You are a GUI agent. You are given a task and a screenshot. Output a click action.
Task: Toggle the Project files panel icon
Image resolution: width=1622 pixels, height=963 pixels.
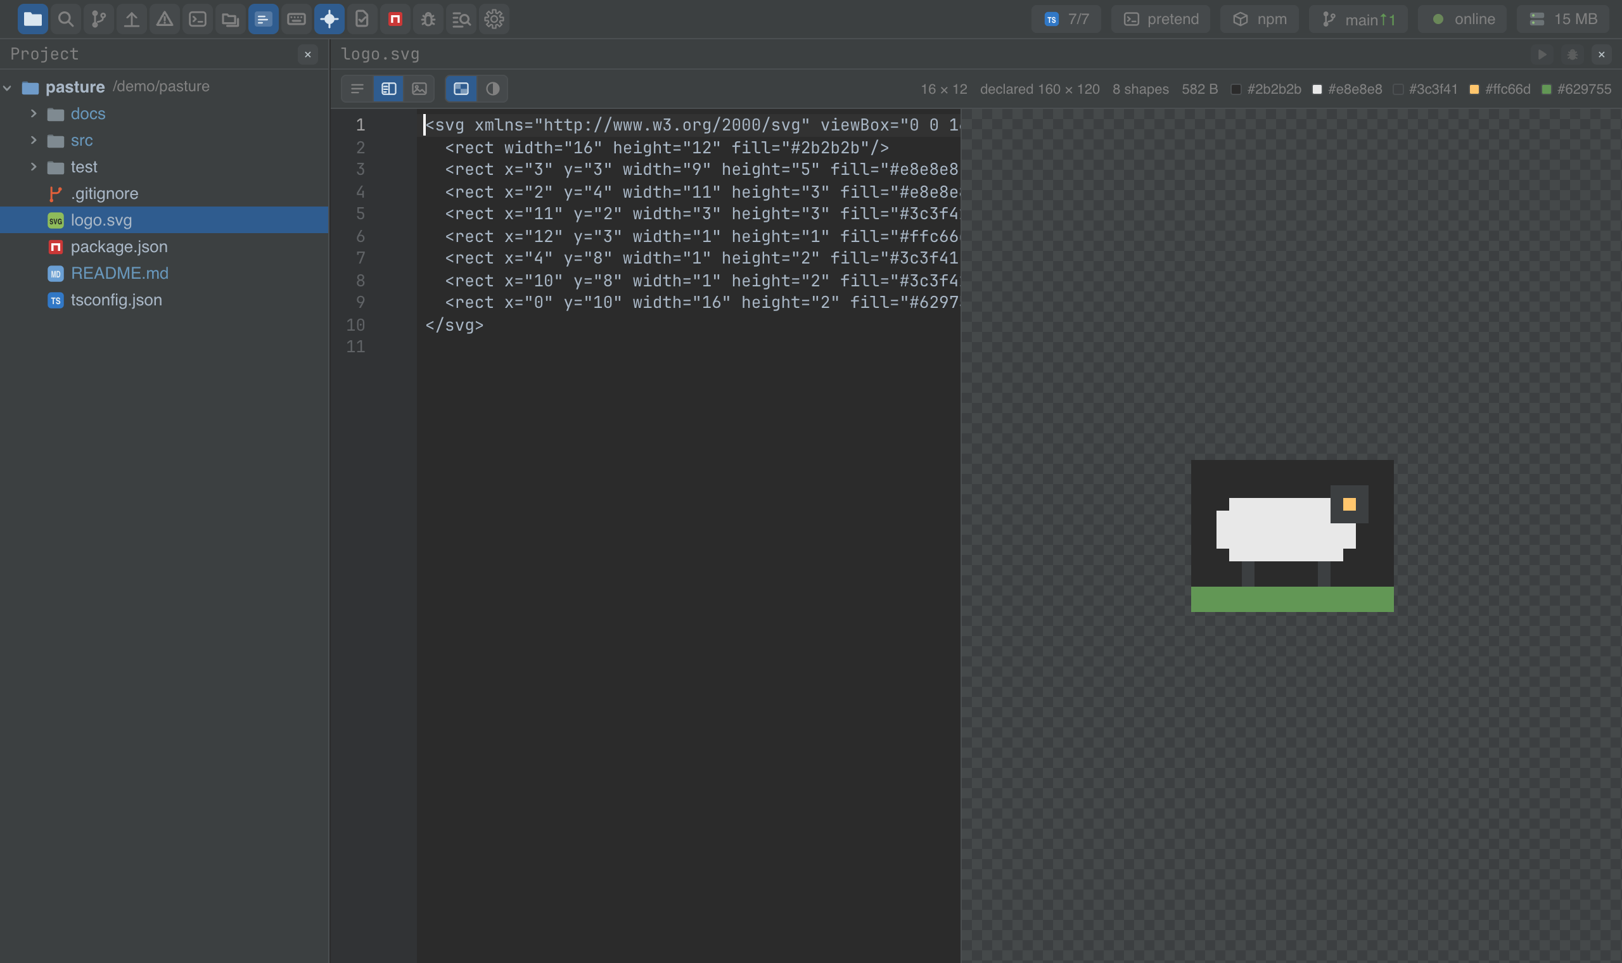tap(32, 19)
